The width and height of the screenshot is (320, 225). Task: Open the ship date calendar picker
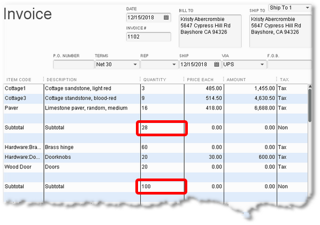pyautogui.click(x=217, y=65)
